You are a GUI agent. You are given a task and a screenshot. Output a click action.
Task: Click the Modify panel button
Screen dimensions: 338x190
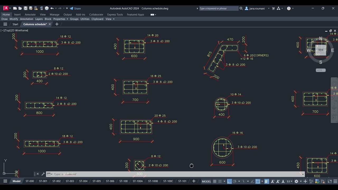tap(14, 19)
